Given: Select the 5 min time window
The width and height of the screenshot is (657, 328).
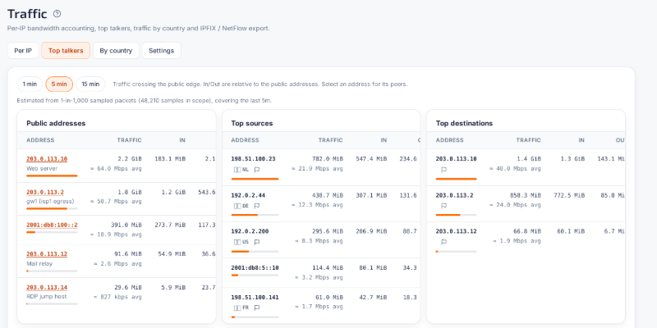Looking at the screenshot, I should coord(59,84).
